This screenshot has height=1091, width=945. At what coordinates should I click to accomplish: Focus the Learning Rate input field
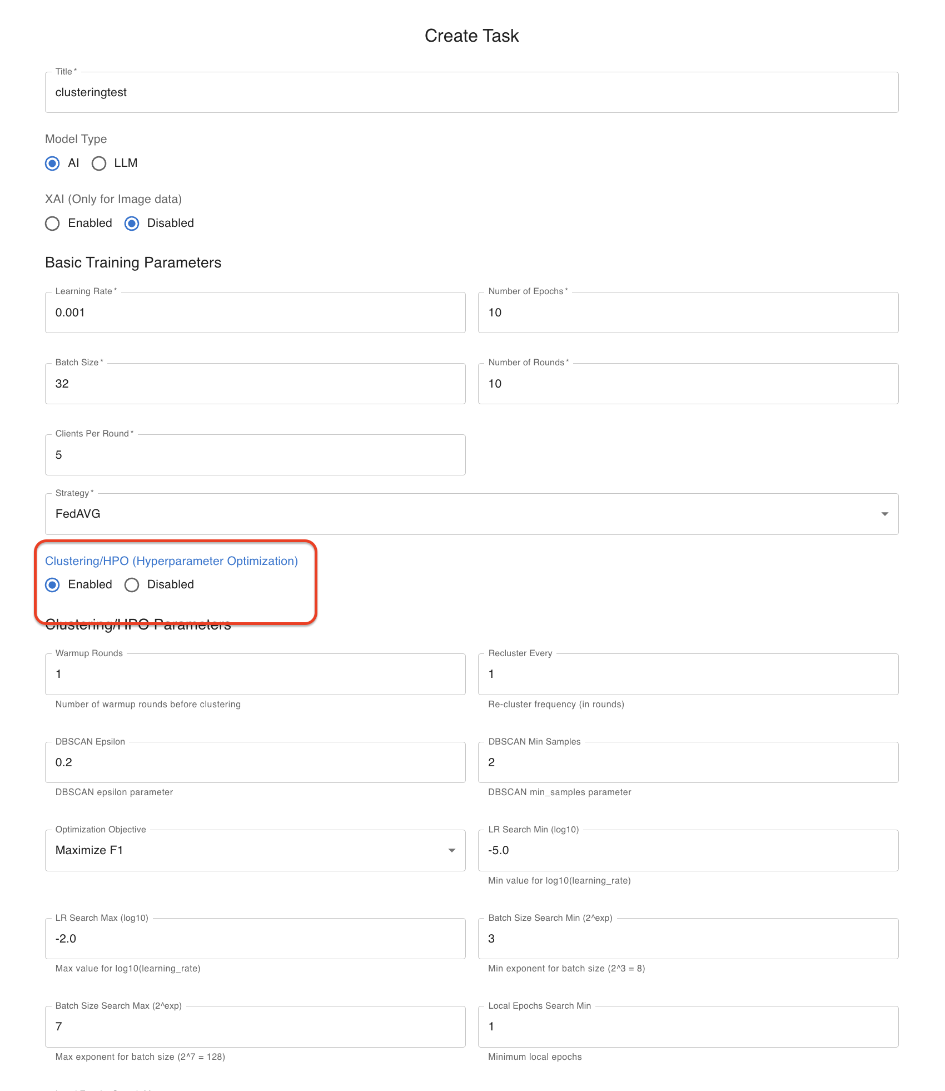click(x=255, y=313)
